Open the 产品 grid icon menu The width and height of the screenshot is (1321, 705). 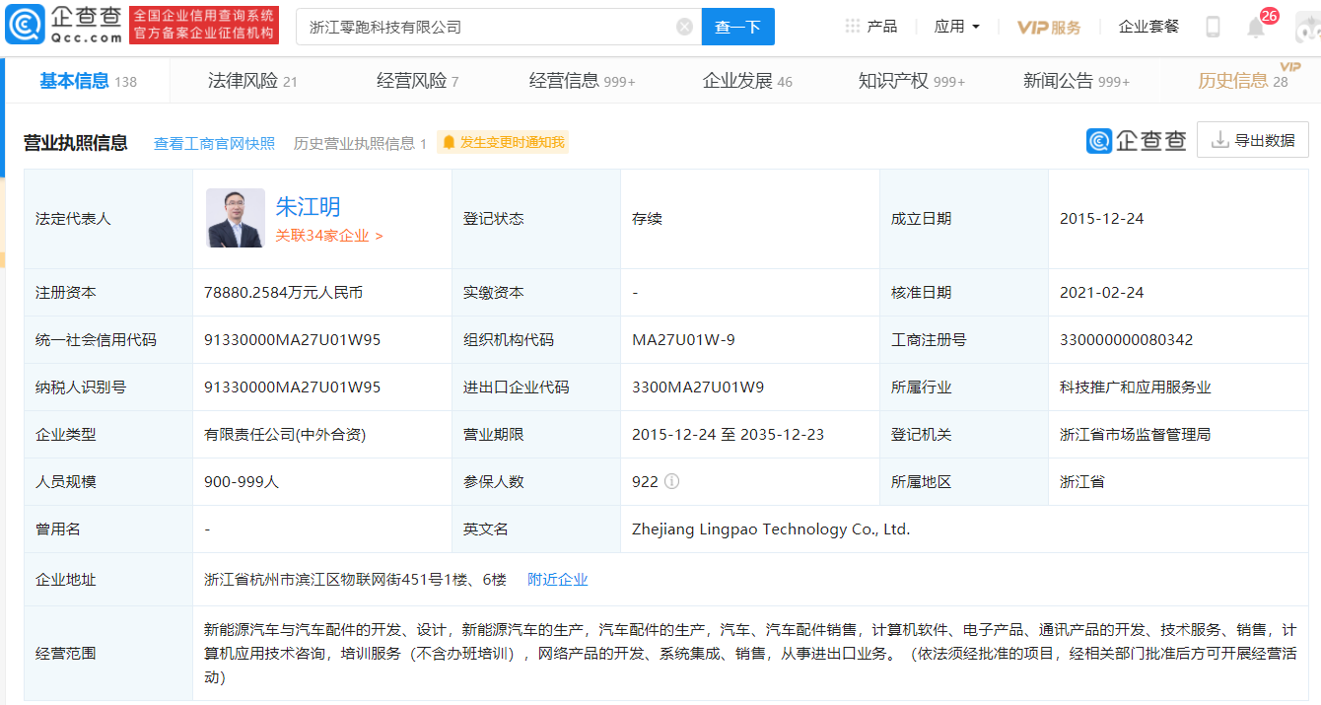pyautogui.click(x=870, y=27)
